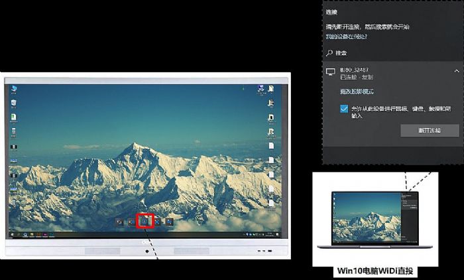The width and height of the screenshot is (464, 280).
Task: Click the floating toolbar icon left of the red box
Action: coord(131,222)
